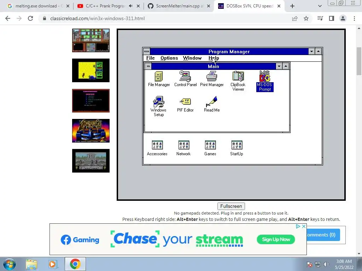Open Program Manager's Window menu
This screenshot has height=271, width=362.
click(x=192, y=58)
